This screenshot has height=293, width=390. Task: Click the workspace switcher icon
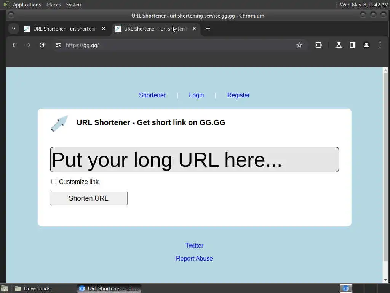pyautogui.click(x=346, y=288)
